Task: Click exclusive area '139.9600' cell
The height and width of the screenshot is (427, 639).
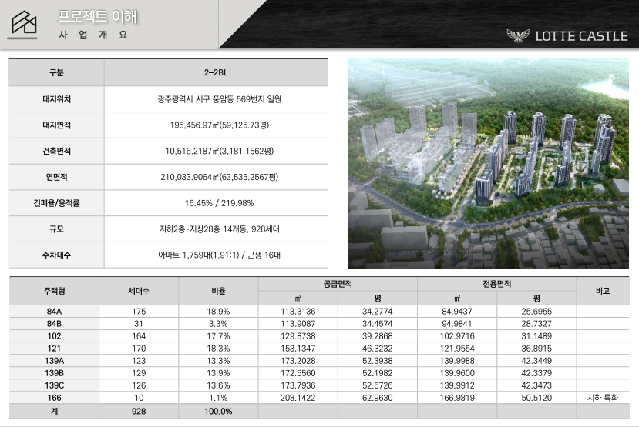Action: [x=457, y=373]
